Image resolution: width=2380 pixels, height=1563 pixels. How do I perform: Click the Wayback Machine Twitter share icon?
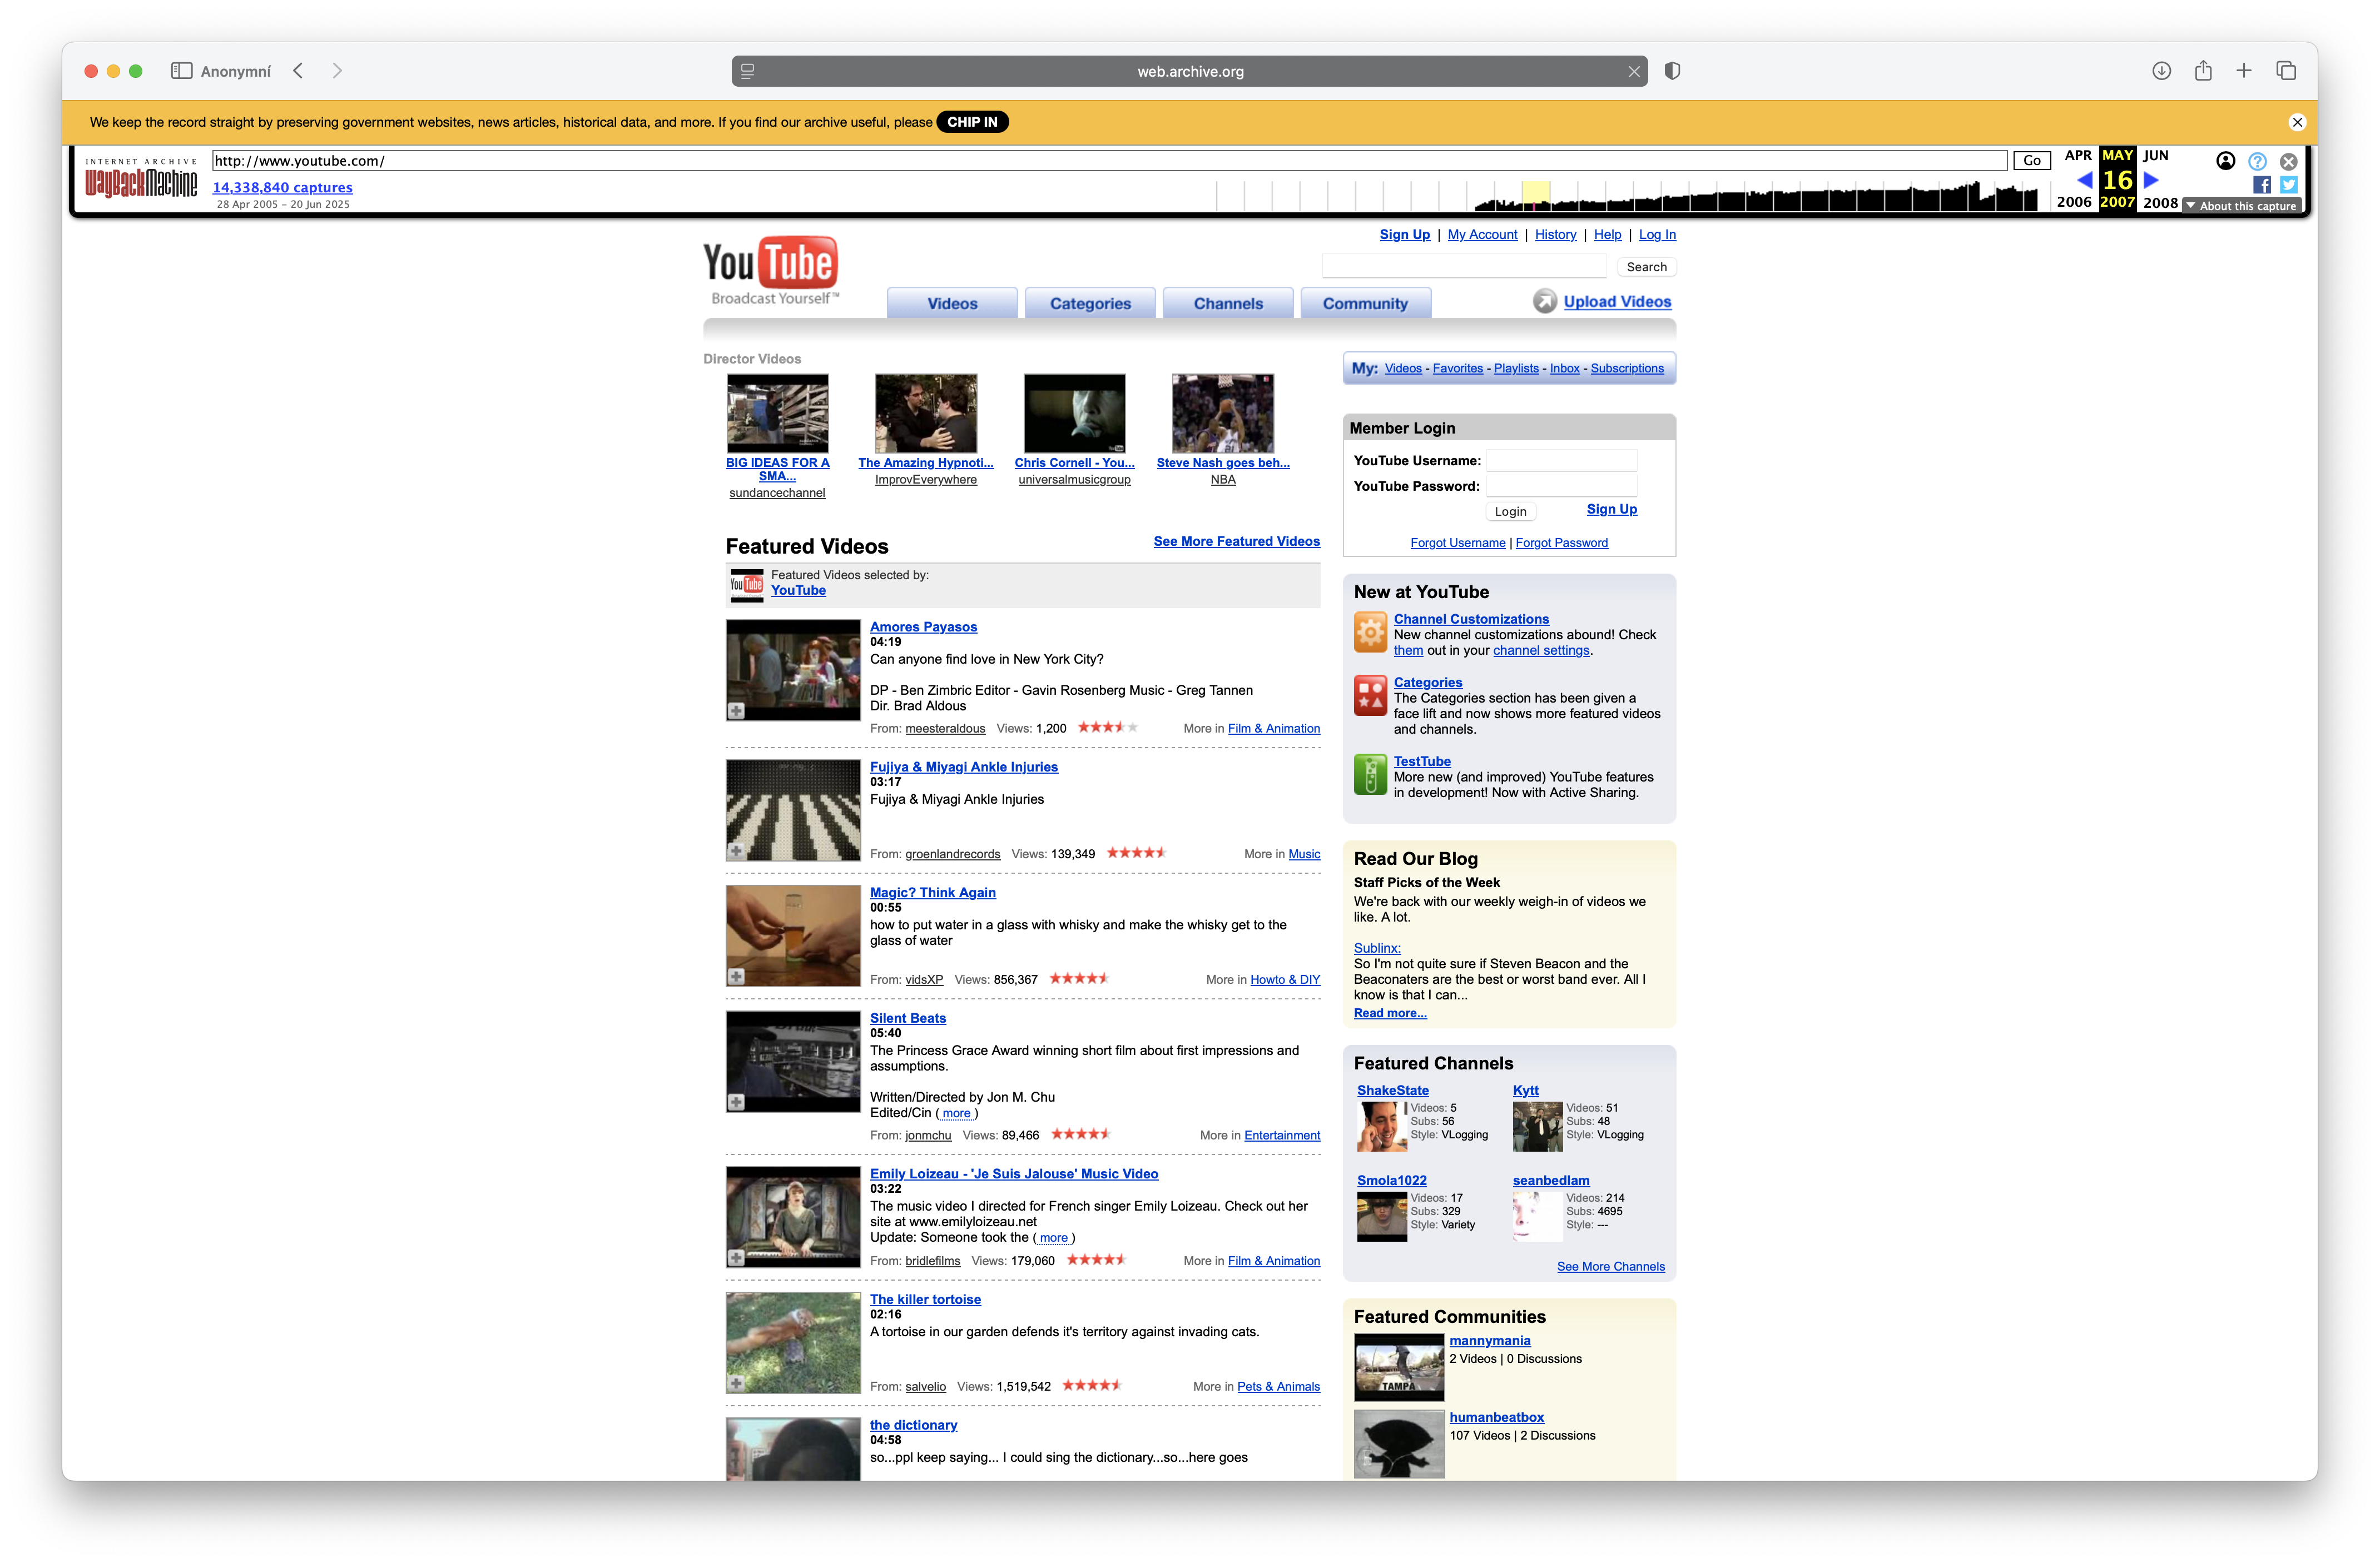[2288, 185]
